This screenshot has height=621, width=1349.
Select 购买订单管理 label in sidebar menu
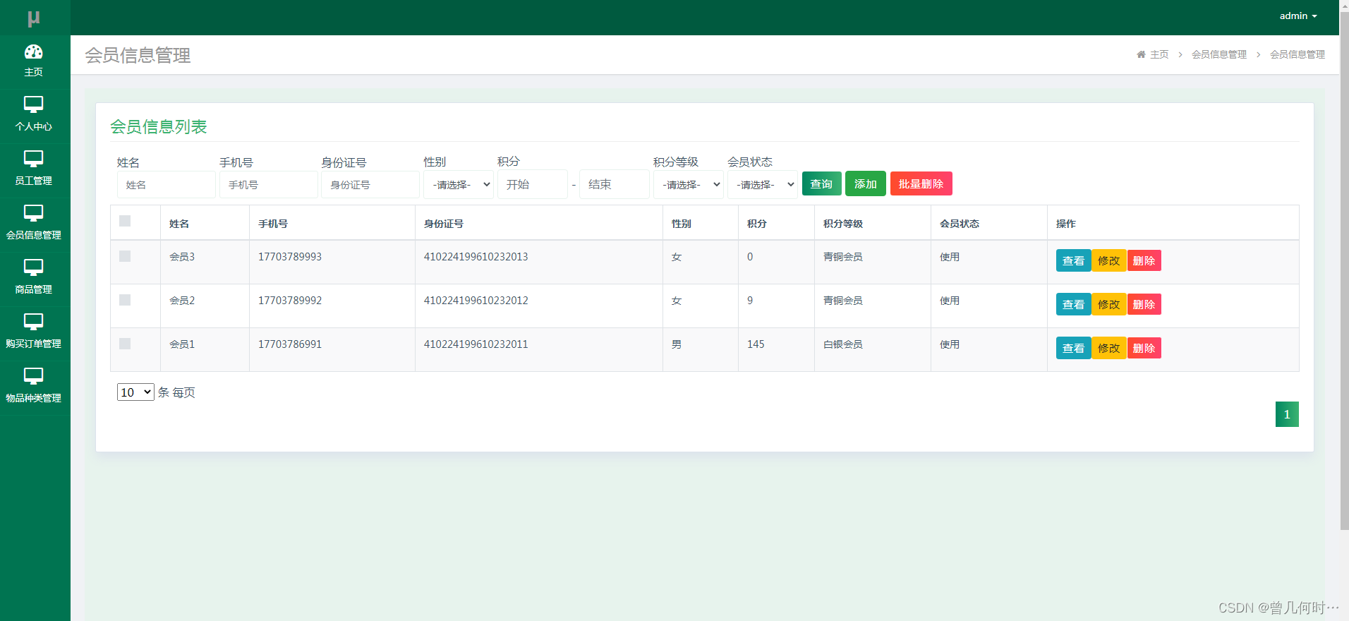tap(33, 344)
